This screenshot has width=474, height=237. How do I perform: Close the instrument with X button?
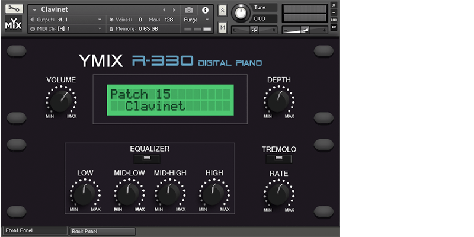pos(334,5)
